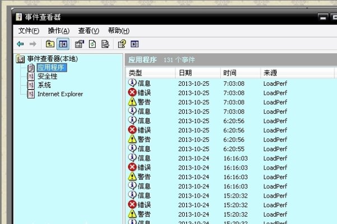337x224 pixels.
Task: Click the Refresh toolbar icon
Action: (92, 44)
